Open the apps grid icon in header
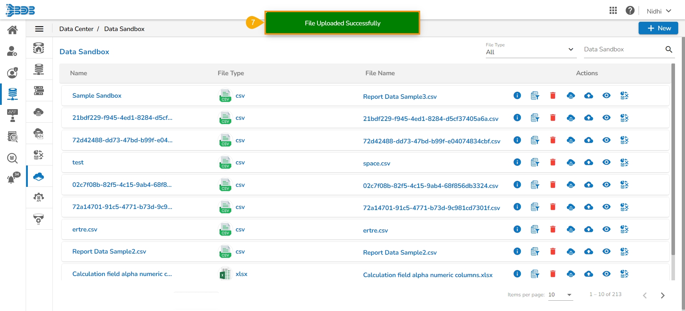Screen dimensions: 685x311 point(613,11)
